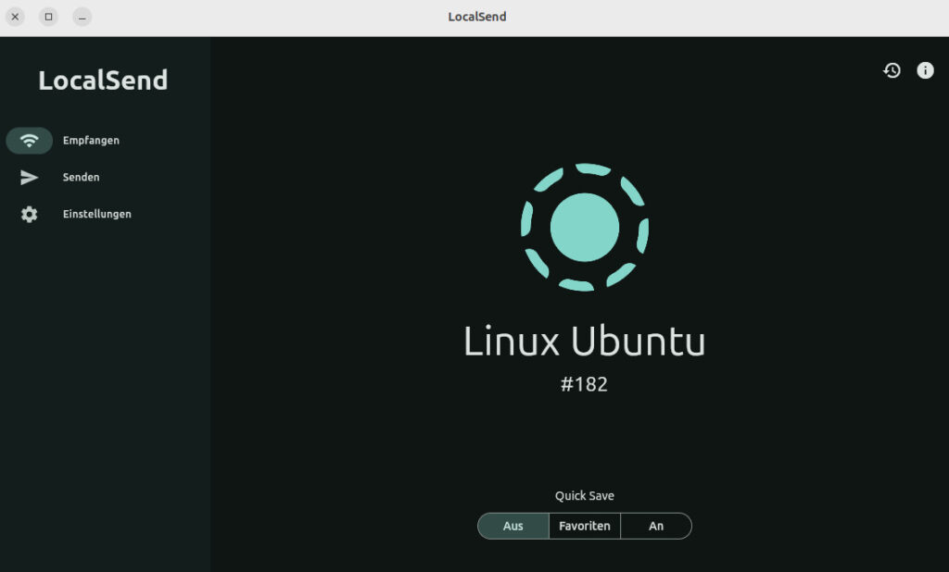
Task: Click the LocalSend window title bar text
Action: click(476, 17)
